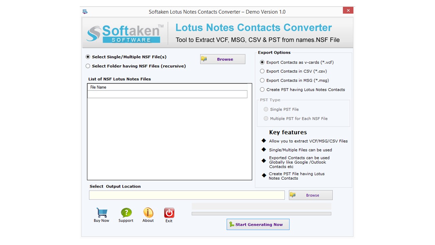Image resolution: width=435 pixels, height=245 pixels.
Task: Click the green arrow icon in Start Generating Now
Action: pos(232,224)
